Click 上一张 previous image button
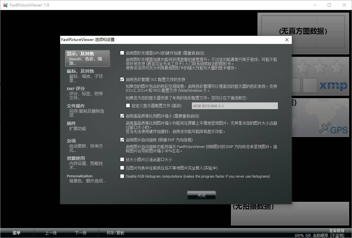 tap(51, 233)
